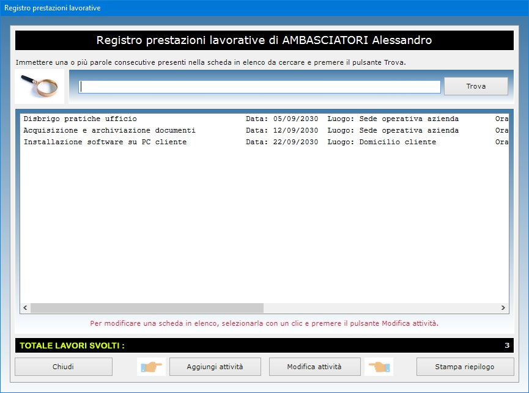This screenshot has height=393, width=529.
Task: Select the "Disbrigo pratiche ufficio" entry
Action: (x=80, y=119)
